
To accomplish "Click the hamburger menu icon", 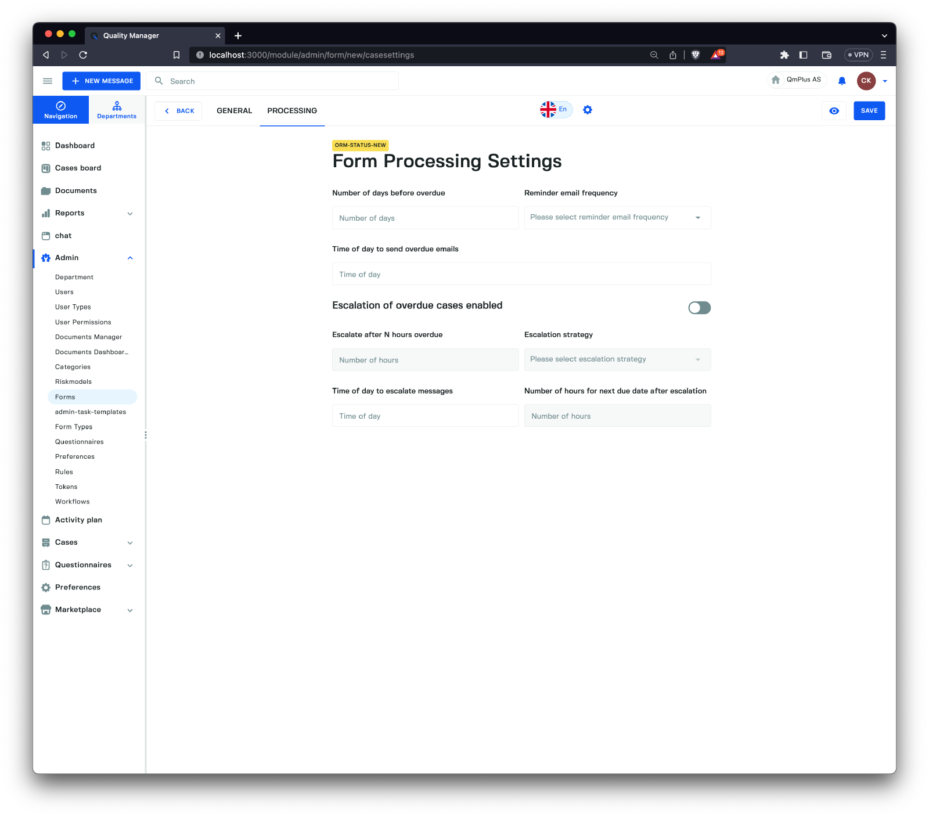I will click(x=48, y=81).
